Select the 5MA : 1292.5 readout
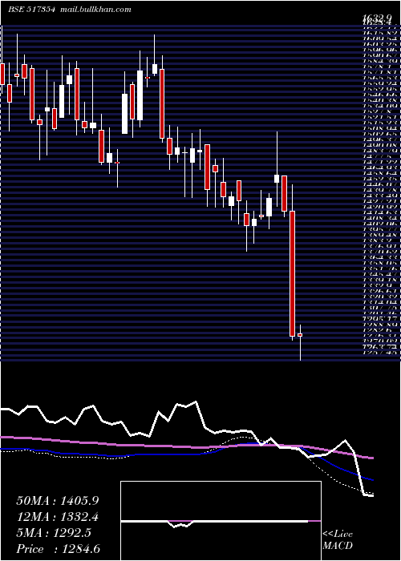The width and height of the screenshot is (401, 561). click(x=54, y=533)
